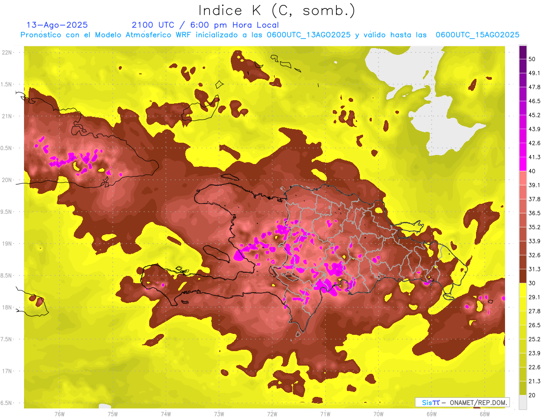Select legend value "47.8"
Image resolution: width=544 pixels, height=420 pixels.
pos(534,87)
